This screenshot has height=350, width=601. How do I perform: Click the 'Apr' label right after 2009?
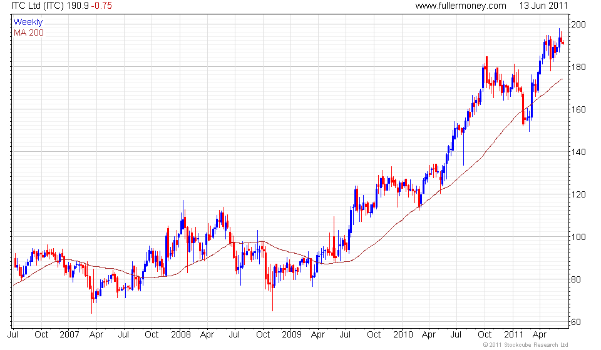pyautogui.click(x=318, y=334)
